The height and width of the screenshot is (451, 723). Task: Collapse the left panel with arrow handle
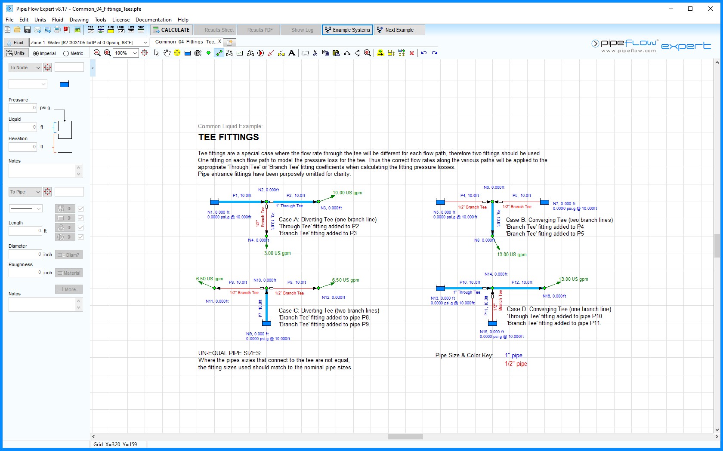[x=93, y=68]
